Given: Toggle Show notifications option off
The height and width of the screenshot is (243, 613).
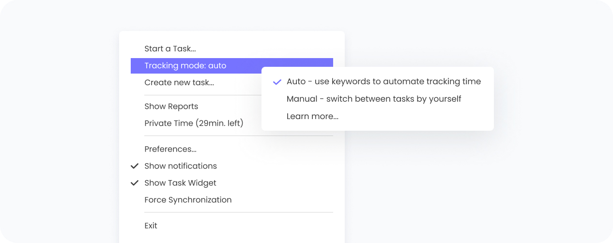Looking at the screenshot, I should [181, 166].
